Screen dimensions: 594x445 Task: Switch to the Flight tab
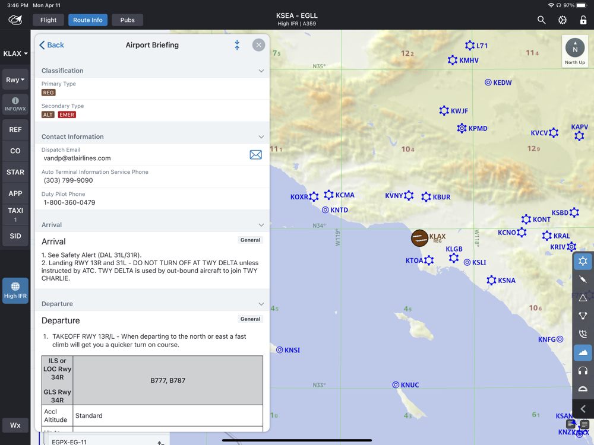tap(49, 20)
